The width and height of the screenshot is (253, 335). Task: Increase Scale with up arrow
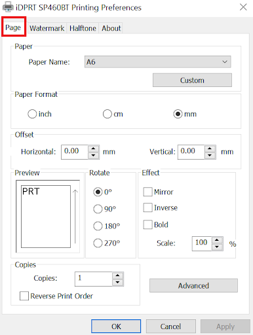click(x=217, y=240)
